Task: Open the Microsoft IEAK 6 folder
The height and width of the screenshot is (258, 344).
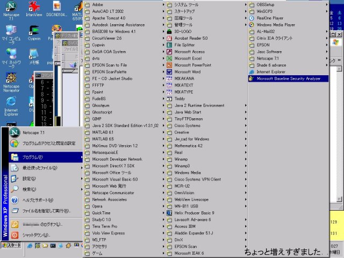Action: click(206, 253)
